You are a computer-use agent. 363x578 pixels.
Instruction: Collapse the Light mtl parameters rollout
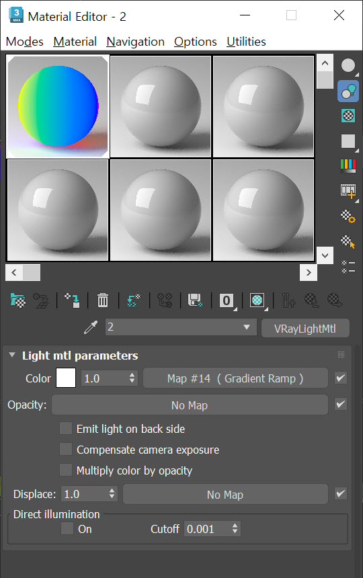tap(12, 355)
